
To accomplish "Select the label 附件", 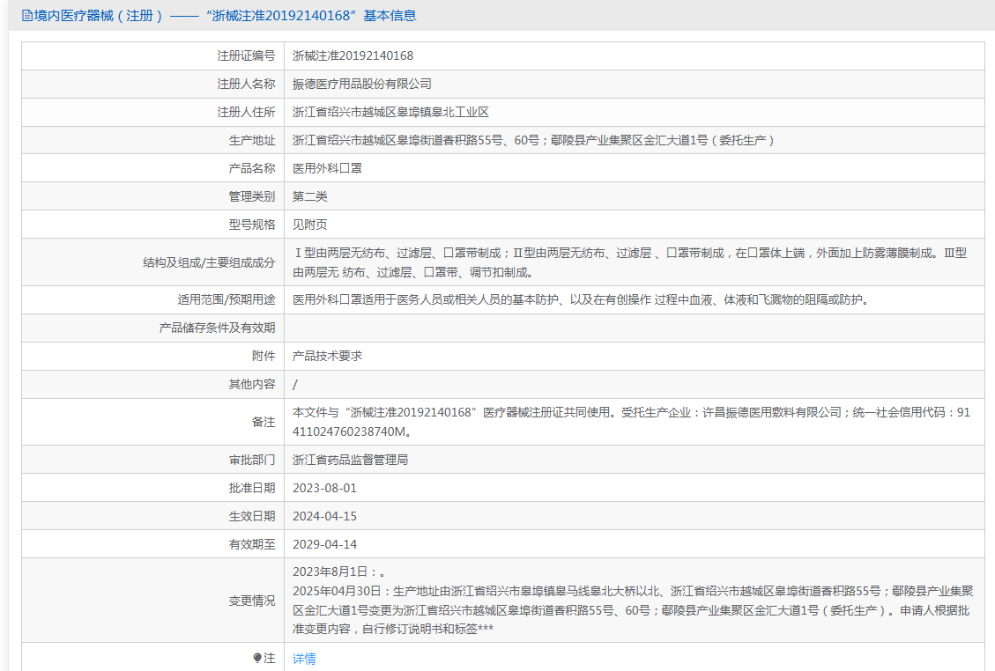I will 264,356.
